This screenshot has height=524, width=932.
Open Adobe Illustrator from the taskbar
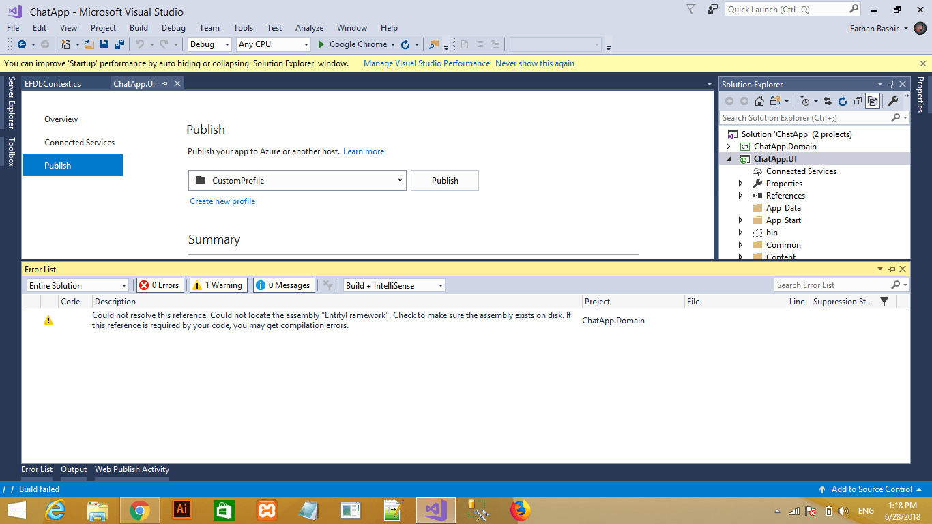(x=182, y=510)
